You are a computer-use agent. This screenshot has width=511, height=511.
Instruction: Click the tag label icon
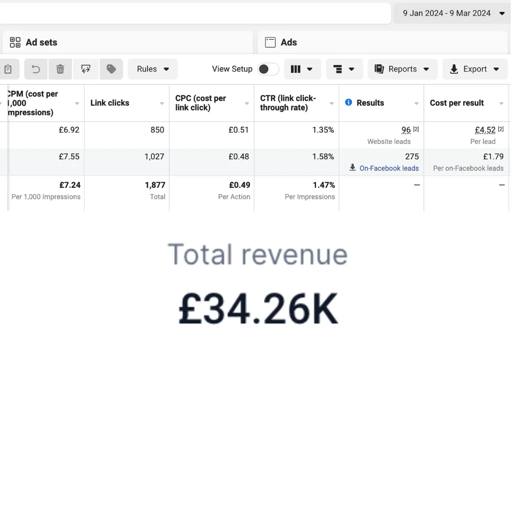pyautogui.click(x=111, y=69)
